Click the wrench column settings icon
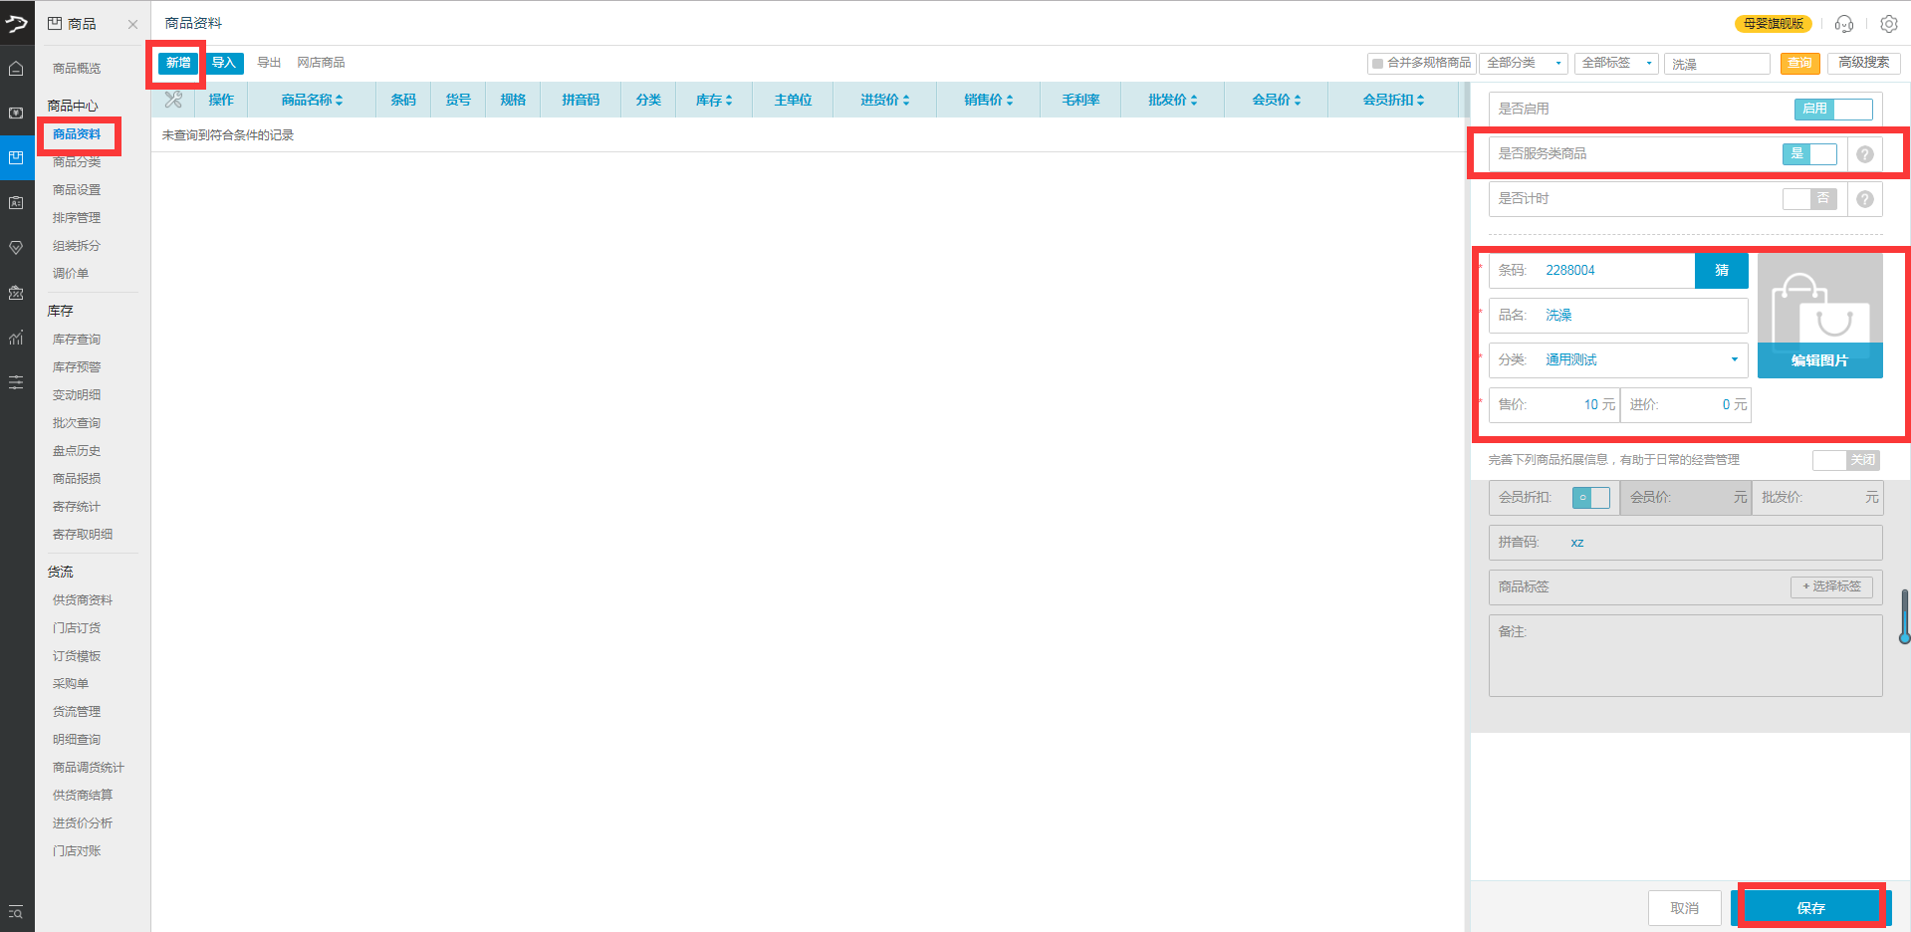 click(173, 100)
